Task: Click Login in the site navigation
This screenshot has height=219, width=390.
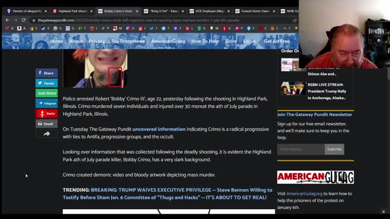Action: coord(249,41)
